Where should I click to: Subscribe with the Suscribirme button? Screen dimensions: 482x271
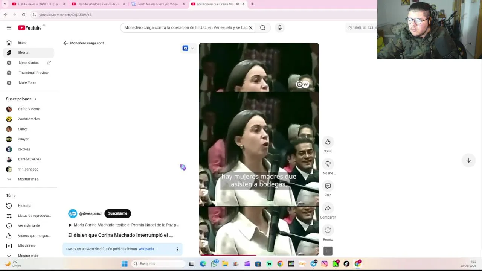pyautogui.click(x=117, y=213)
